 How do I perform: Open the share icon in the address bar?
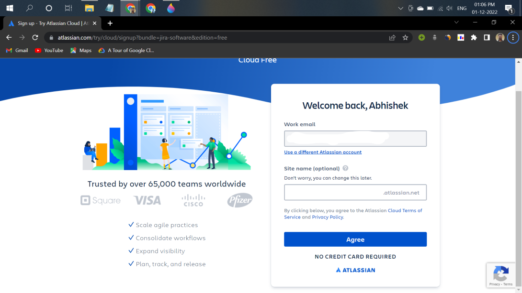pyautogui.click(x=392, y=37)
